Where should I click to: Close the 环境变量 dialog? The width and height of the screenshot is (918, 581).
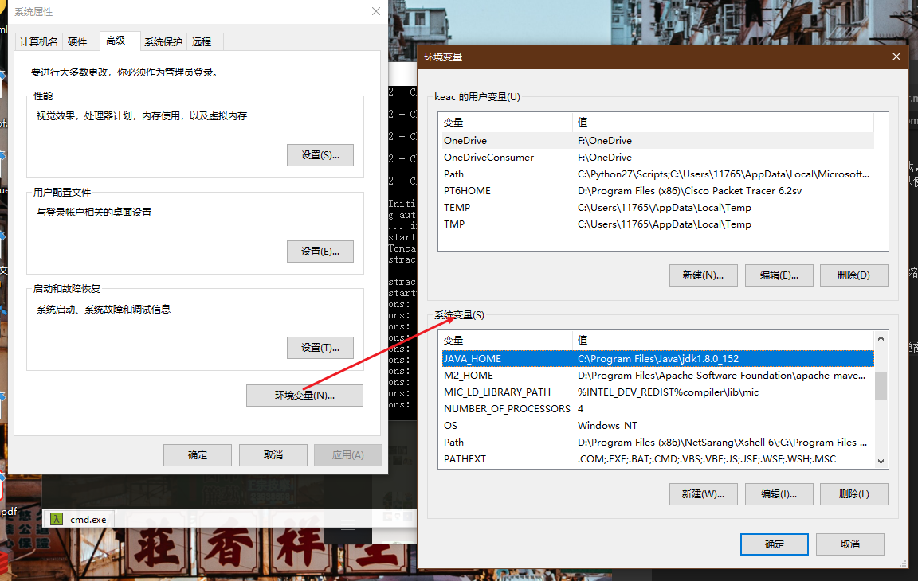[x=896, y=57]
